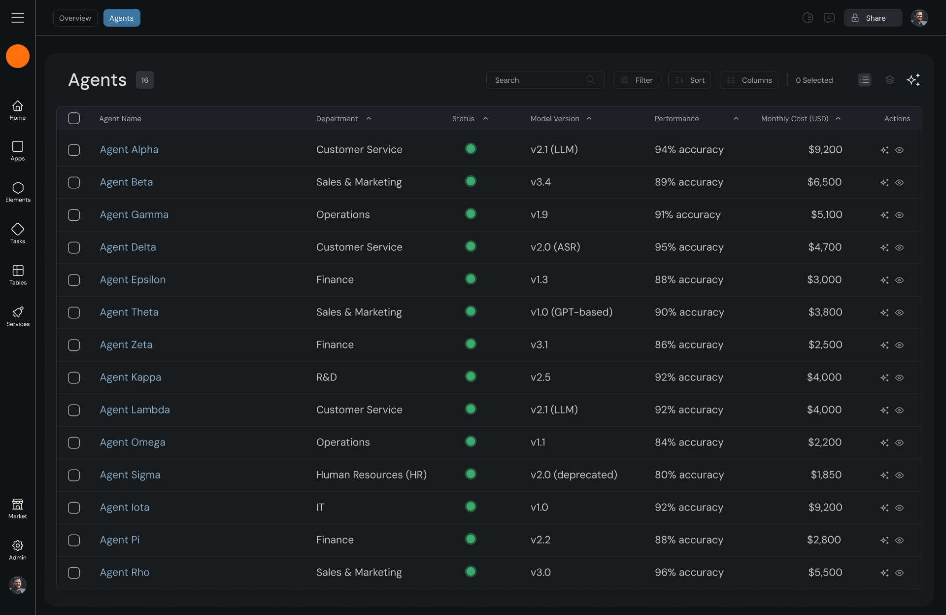
Task: Toggle the view eye icon for Agent Rho
Action: click(x=899, y=573)
